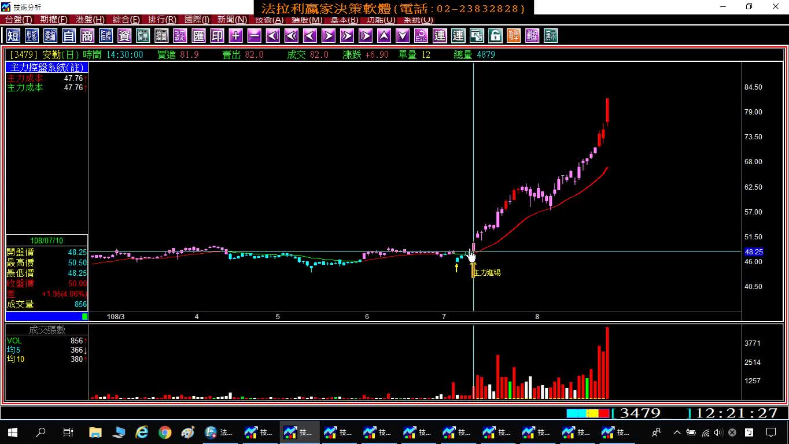Click the 108/07/10 date label
Viewport: 789px width, 444px height.
(47, 240)
